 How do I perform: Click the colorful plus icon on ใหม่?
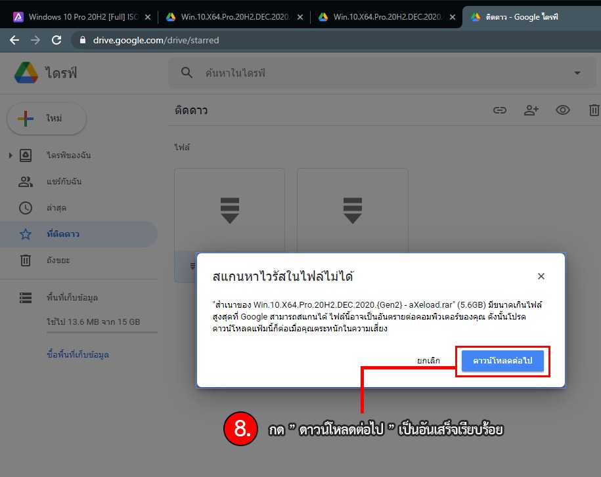coord(26,119)
